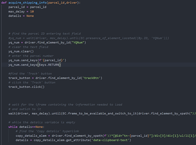Click the comment "#find the 'Track' button"

point(30,74)
